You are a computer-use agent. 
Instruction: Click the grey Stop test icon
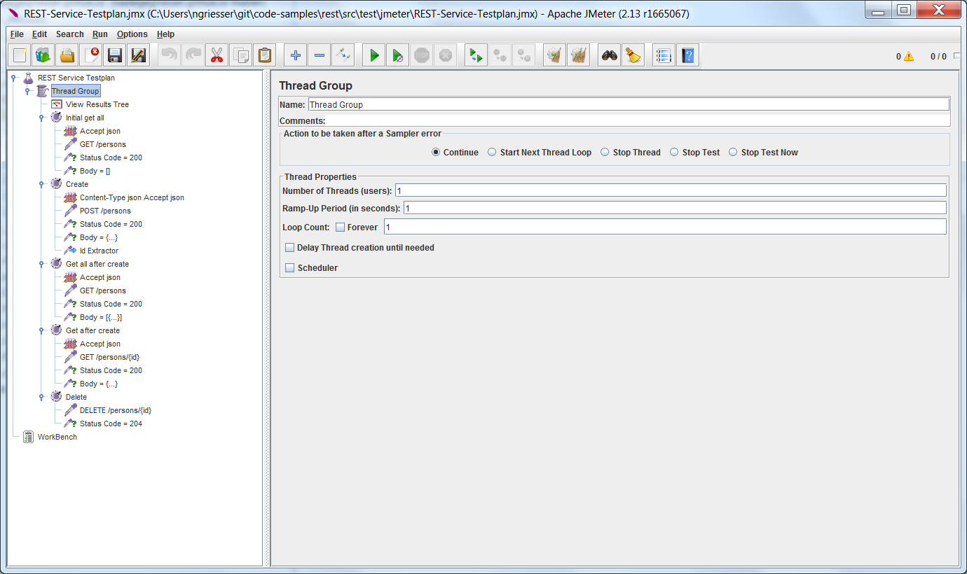pos(422,55)
